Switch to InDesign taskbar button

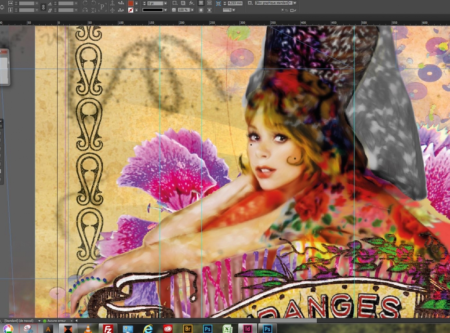[x=247, y=329]
